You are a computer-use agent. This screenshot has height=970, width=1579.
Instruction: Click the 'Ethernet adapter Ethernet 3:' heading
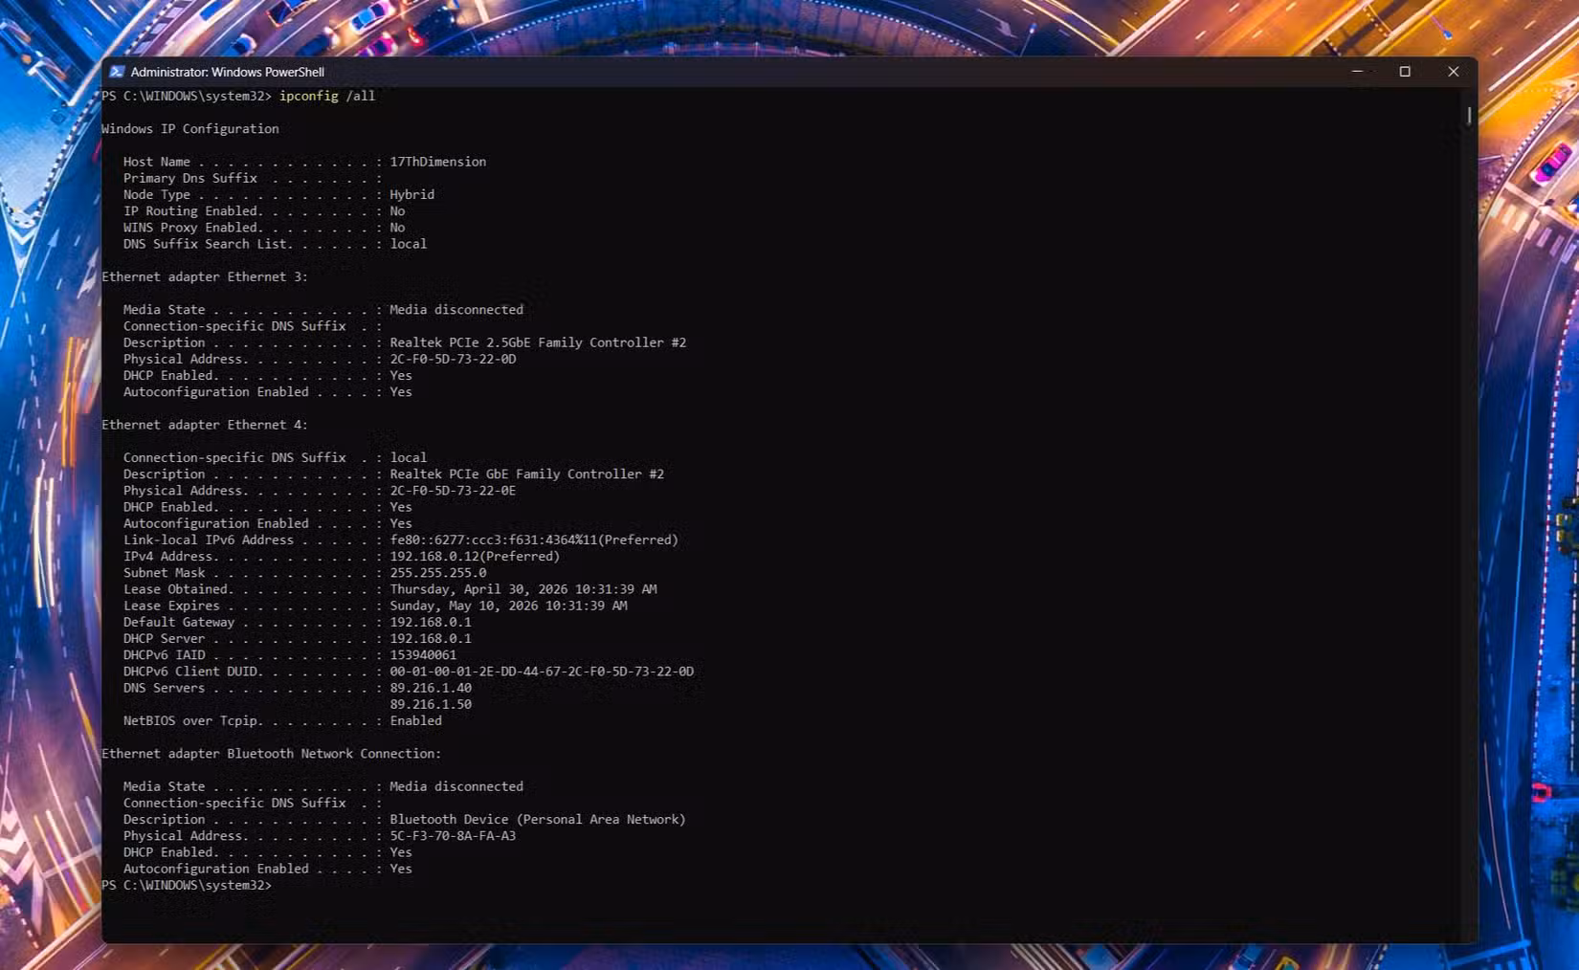pos(205,276)
